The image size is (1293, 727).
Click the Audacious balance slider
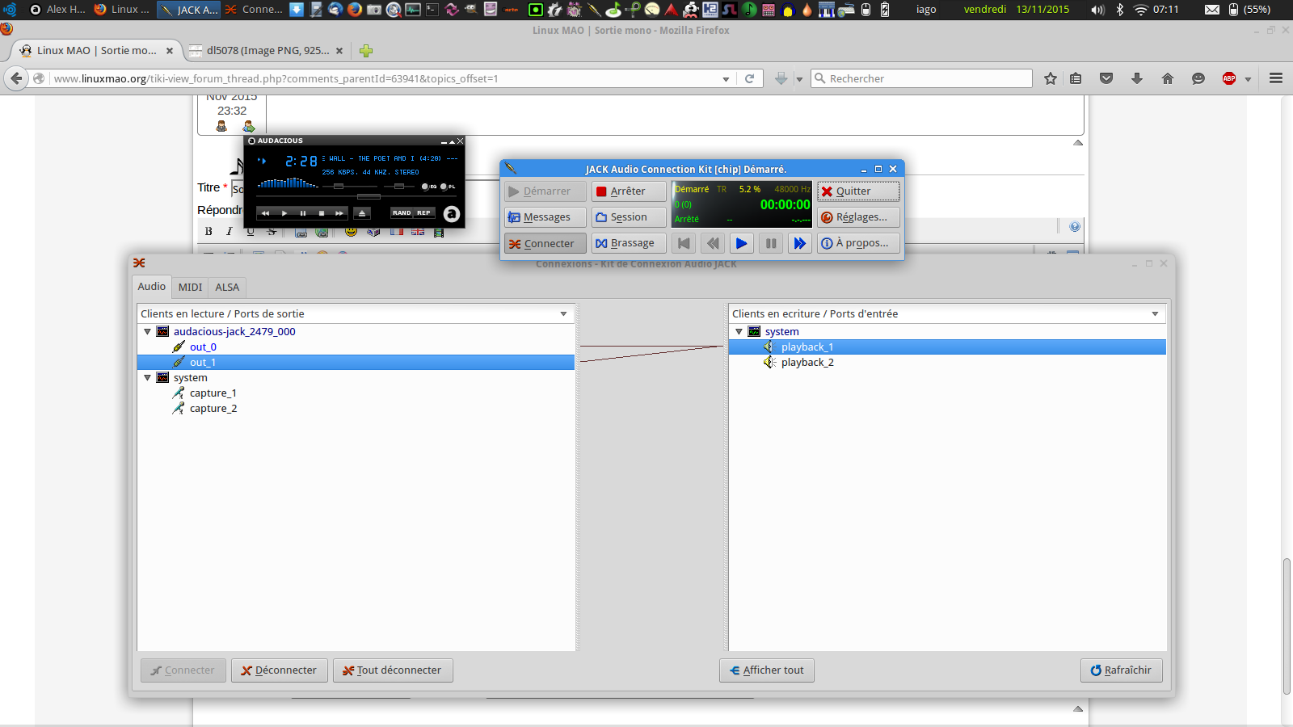click(399, 187)
